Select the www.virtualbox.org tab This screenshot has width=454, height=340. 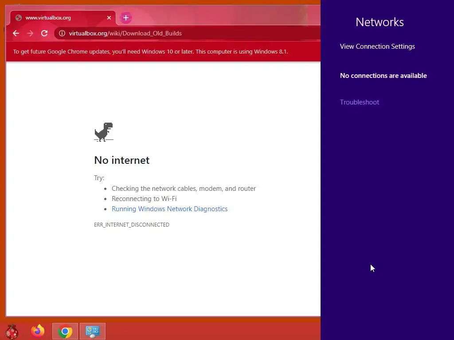click(x=63, y=18)
